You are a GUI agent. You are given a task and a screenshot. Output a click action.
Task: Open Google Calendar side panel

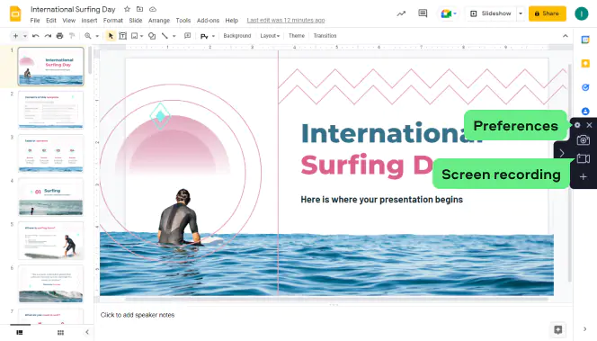pos(585,40)
